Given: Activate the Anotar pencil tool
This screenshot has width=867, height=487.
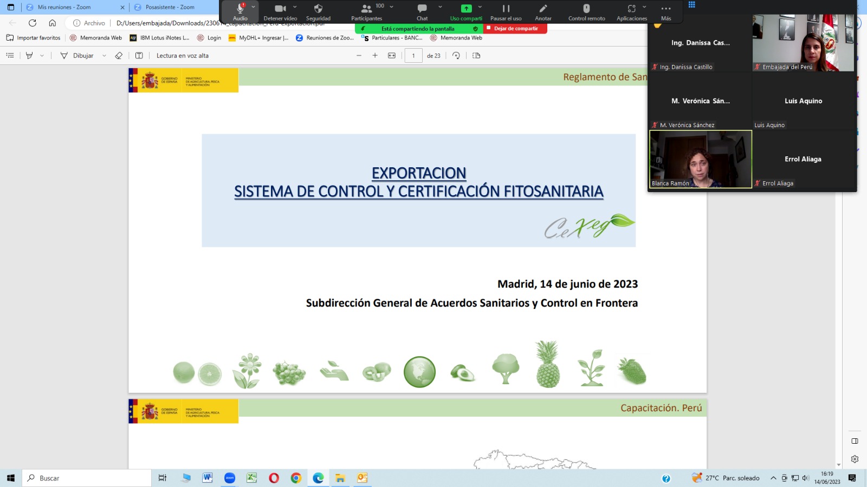Looking at the screenshot, I should click(x=543, y=11).
